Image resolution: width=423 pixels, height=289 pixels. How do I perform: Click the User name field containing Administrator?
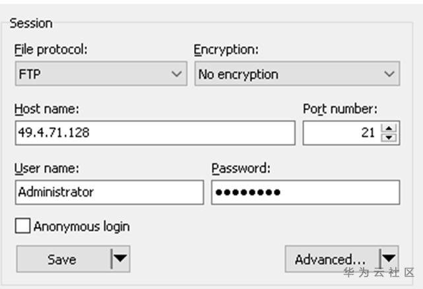[109, 192]
